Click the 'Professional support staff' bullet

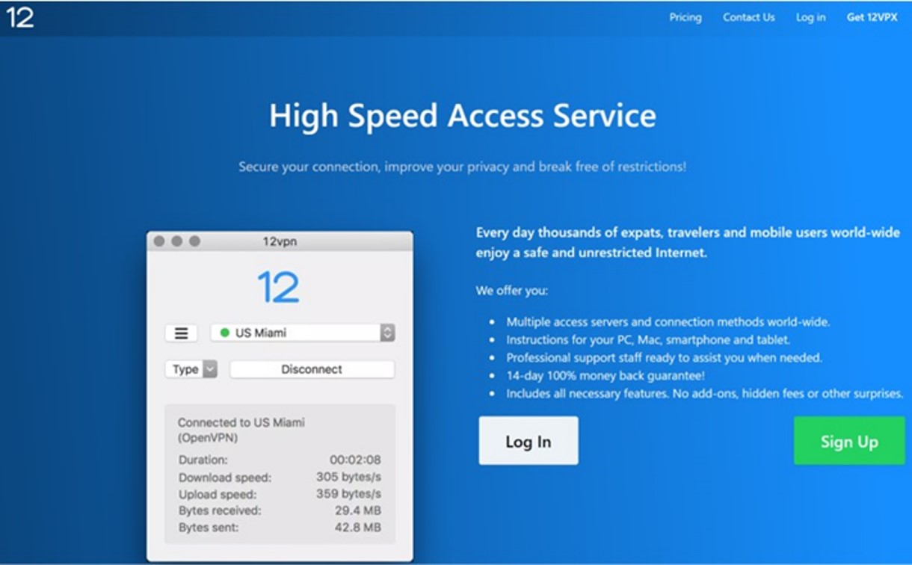click(x=665, y=357)
